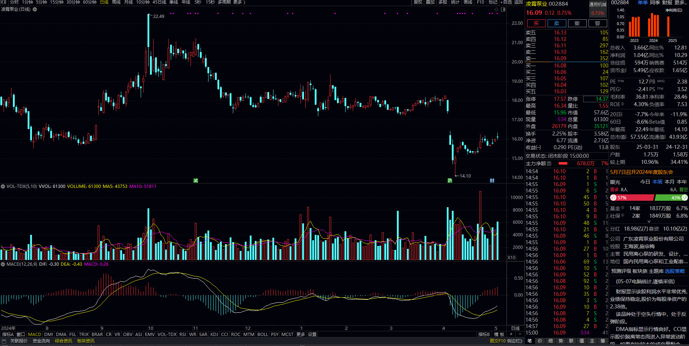Image resolution: width=689 pixels, height=346 pixels.
Task: Open 复权 price adjustment menu
Action: click(418, 2)
